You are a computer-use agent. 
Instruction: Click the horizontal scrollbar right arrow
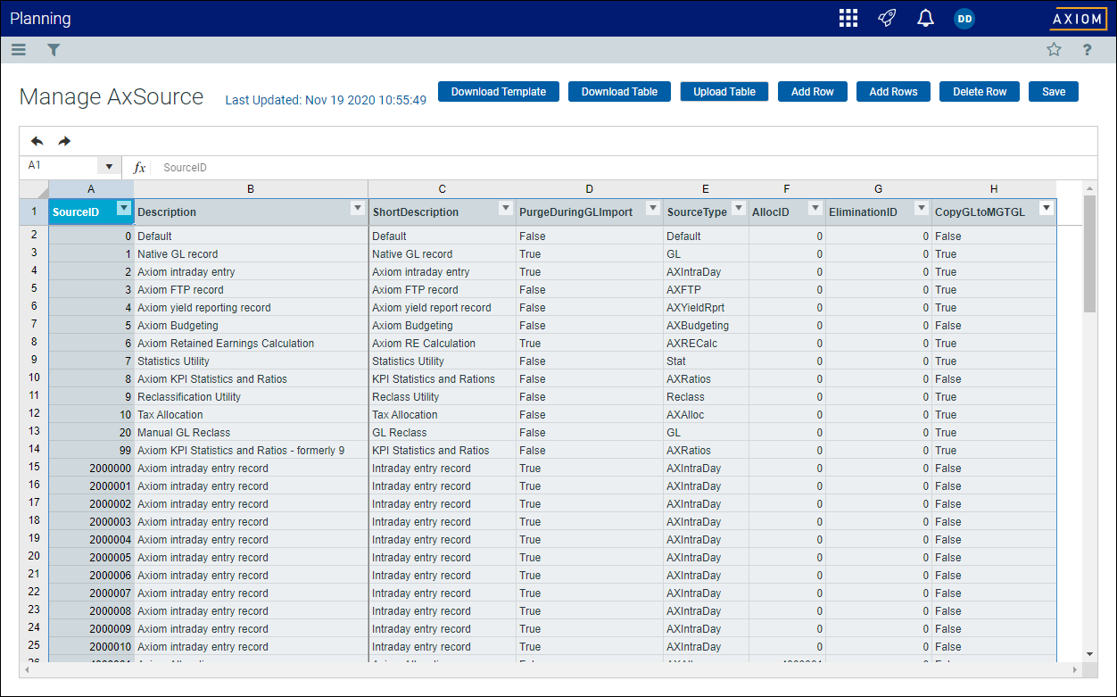(1076, 669)
